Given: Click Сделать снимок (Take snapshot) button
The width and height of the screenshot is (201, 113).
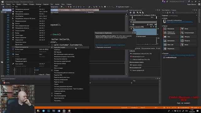Looking at the screenshot, I should pyautogui.click(x=136, y=65).
